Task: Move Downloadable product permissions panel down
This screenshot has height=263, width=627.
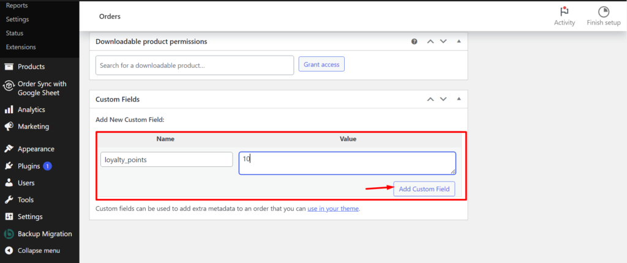Action: point(443,41)
